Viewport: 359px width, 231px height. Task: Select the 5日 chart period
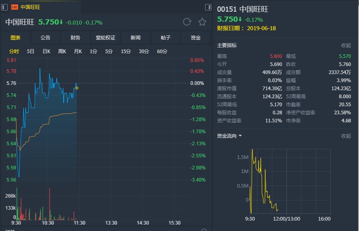[x=31, y=51]
